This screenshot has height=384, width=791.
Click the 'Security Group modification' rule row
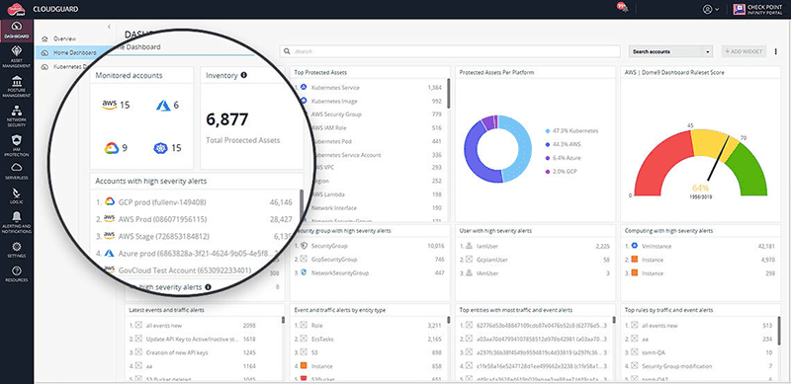[700, 366]
